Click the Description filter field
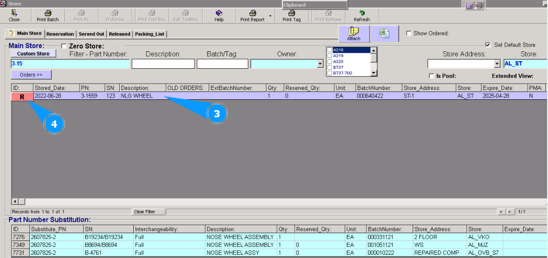Viewport: 548px width, 258px height. pos(163,64)
